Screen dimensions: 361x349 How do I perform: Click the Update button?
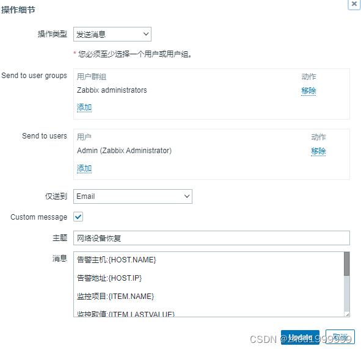click(x=300, y=337)
